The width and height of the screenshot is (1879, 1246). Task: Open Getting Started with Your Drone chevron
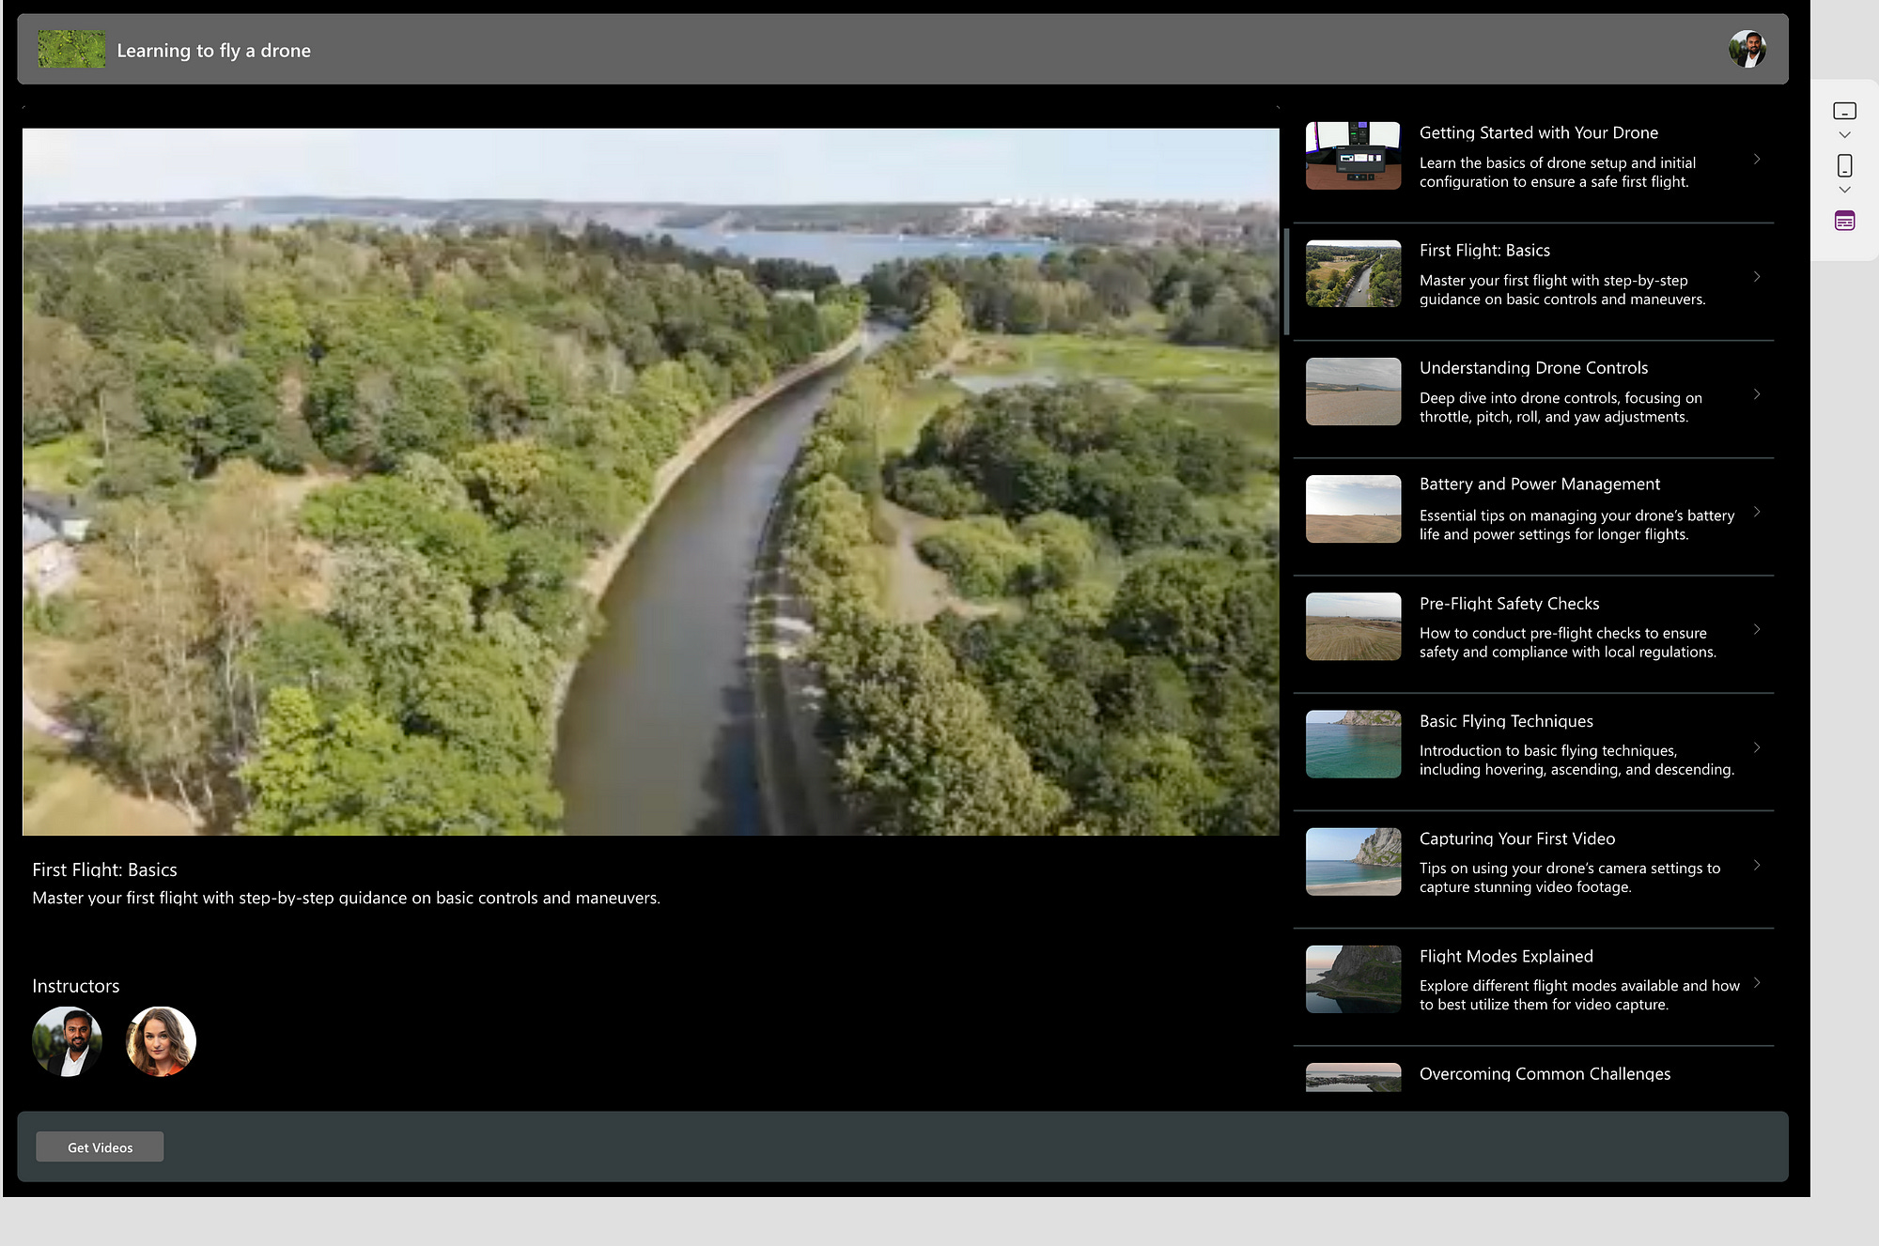pyautogui.click(x=1756, y=159)
